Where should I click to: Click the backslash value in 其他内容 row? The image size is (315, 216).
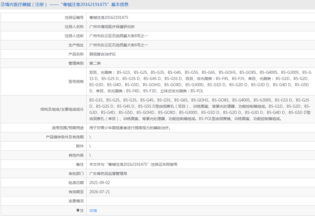(x=90, y=155)
